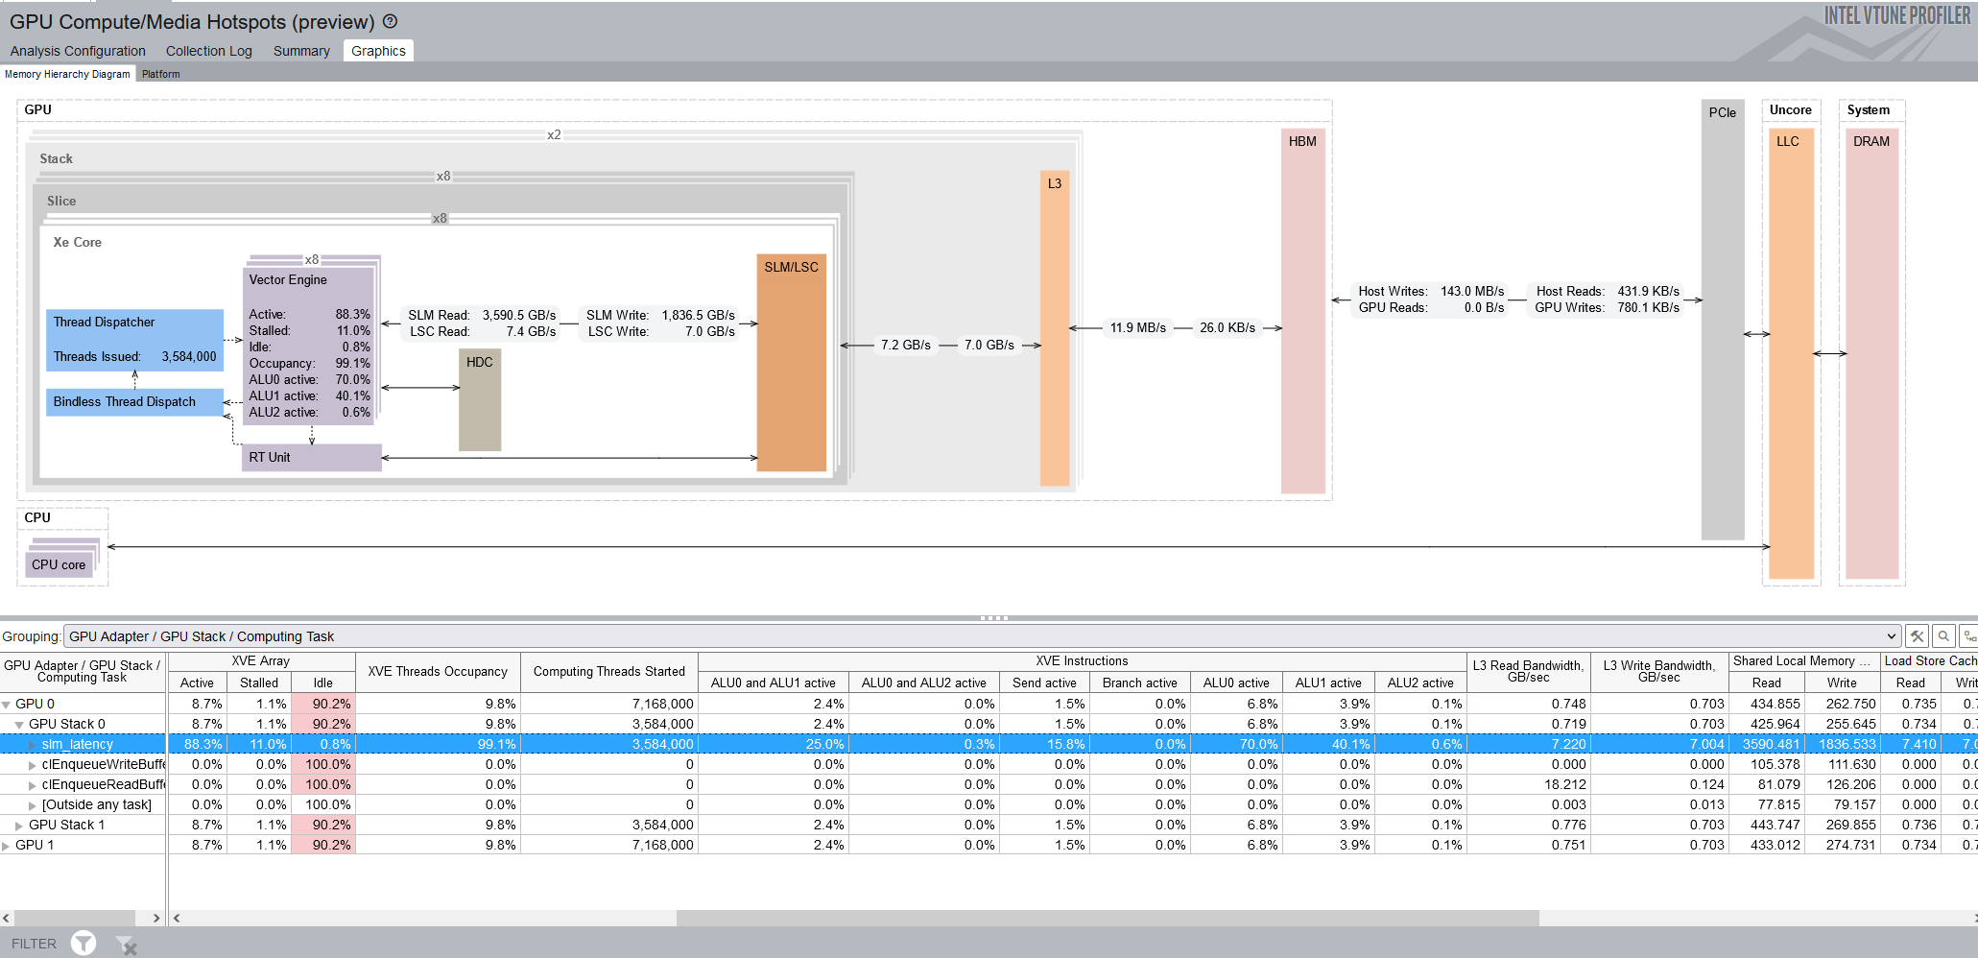This screenshot has width=1978, height=958.
Task: Switch to the Summary tab
Action: tap(300, 51)
